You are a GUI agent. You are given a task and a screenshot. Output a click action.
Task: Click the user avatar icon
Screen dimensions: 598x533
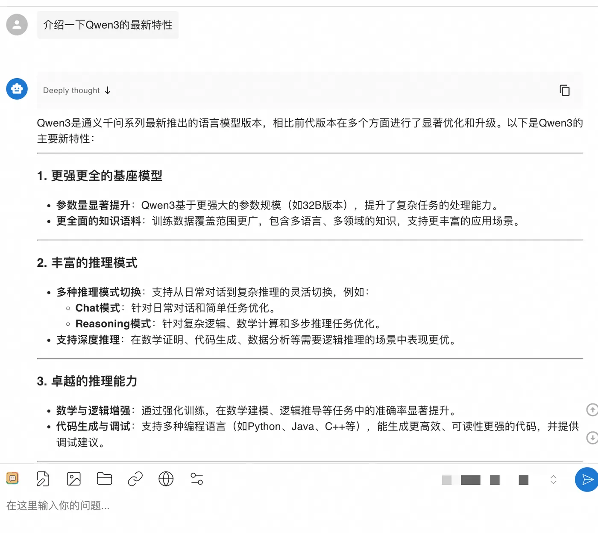17,24
